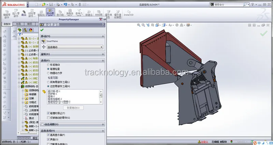Click the 恢复拖动 button
The image size is (273, 145).
click(73, 108)
